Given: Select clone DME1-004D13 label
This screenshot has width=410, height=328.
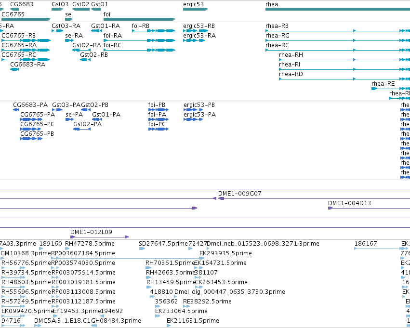Looking at the screenshot, I should 350,203.
